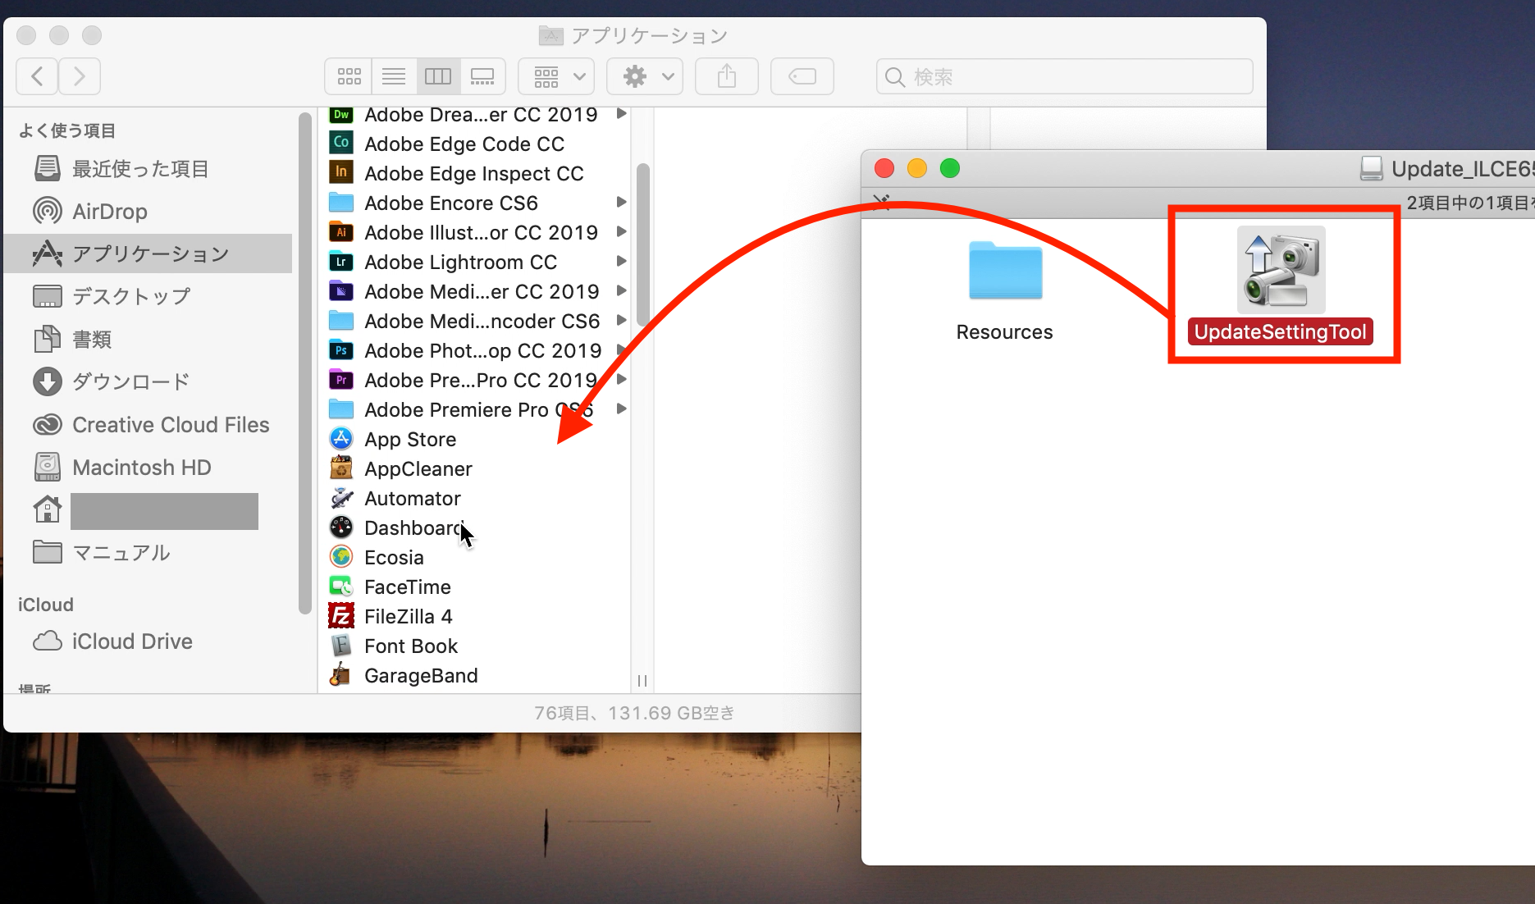Select Adobe Illustrator CC 2019 icon
This screenshot has width=1535, height=904.
(x=341, y=232)
